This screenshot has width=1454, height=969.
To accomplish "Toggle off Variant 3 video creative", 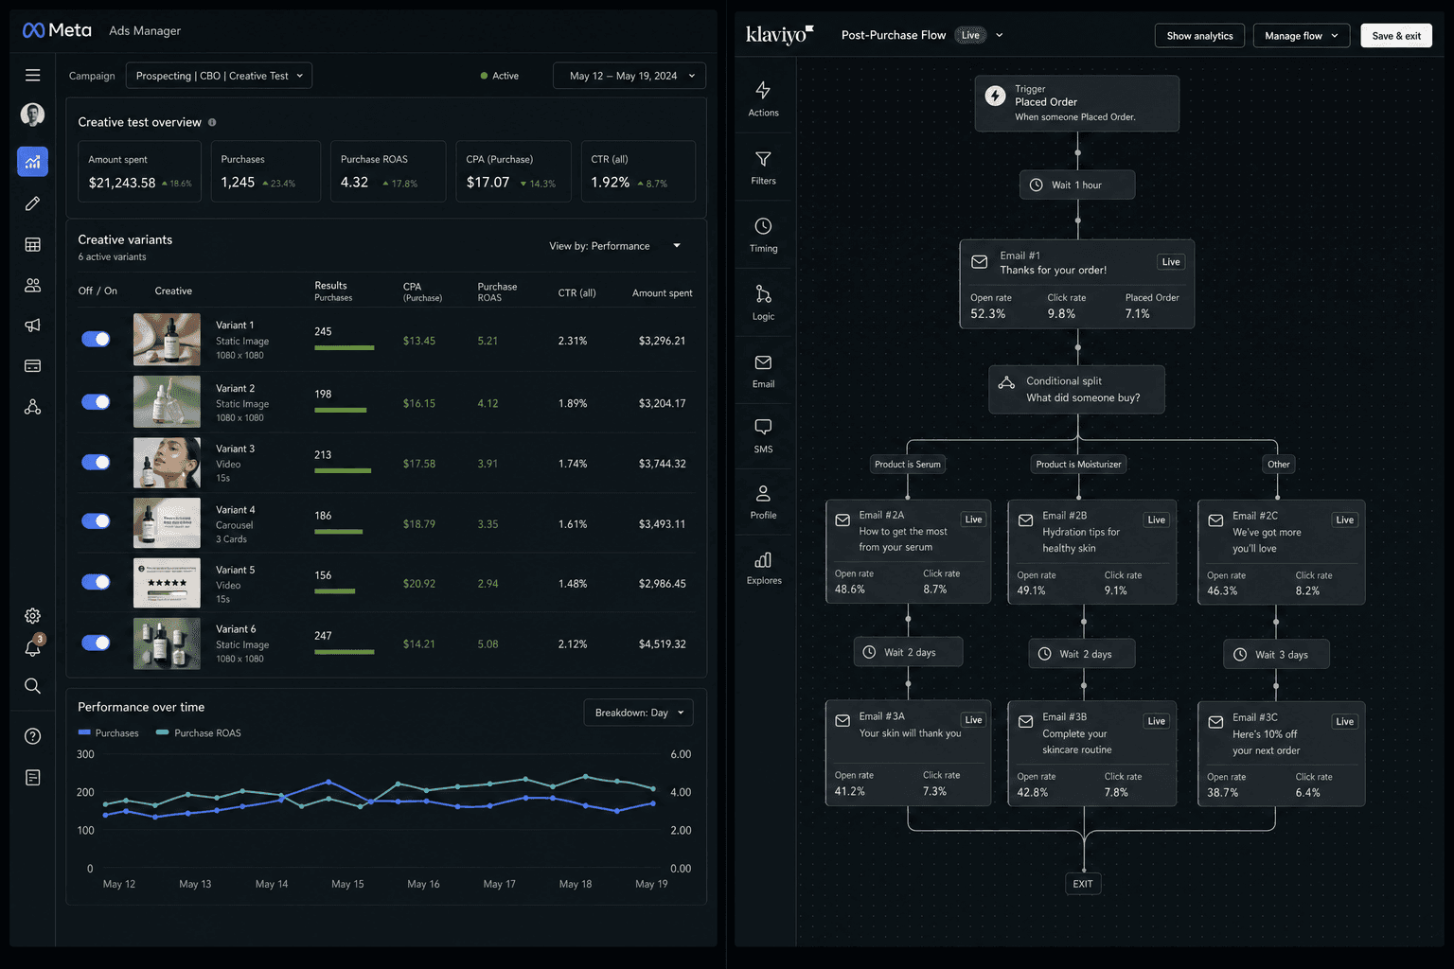I will pos(96,462).
